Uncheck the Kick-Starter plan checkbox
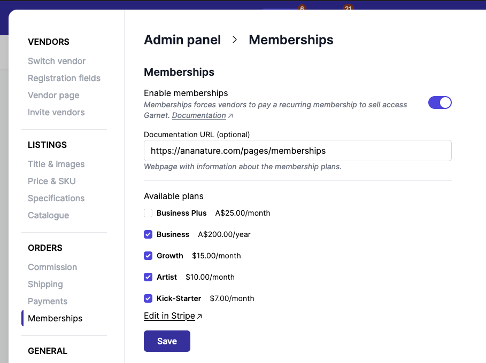Viewport: 486px width, 363px height. pos(148,298)
